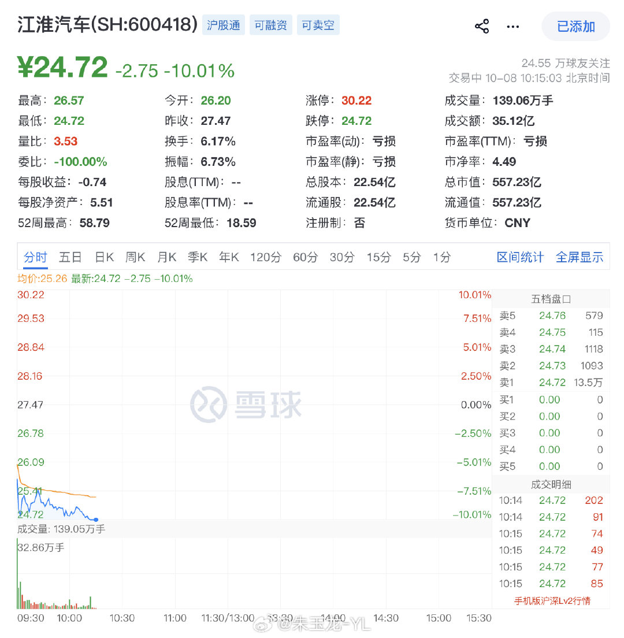This screenshot has width=624, height=638.
Task: Click the 卖2 price 24.73 row
Action: (551, 365)
